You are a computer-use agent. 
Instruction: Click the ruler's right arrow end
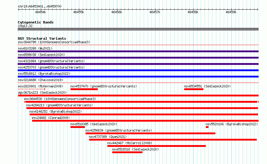pyautogui.click(x=258, y=9)
